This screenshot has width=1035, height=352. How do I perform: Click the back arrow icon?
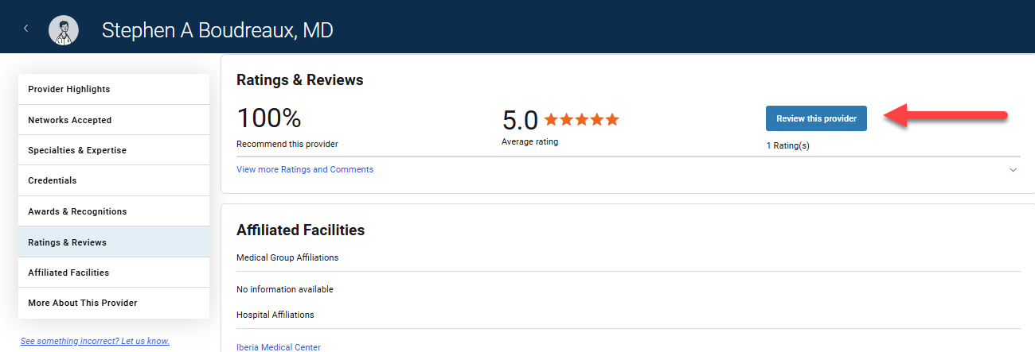pos(25,29)
